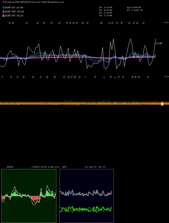Click the '<Lows' axis label
Image resolution: width=169 pixels, height=223 pixels.
click(166, 76)
